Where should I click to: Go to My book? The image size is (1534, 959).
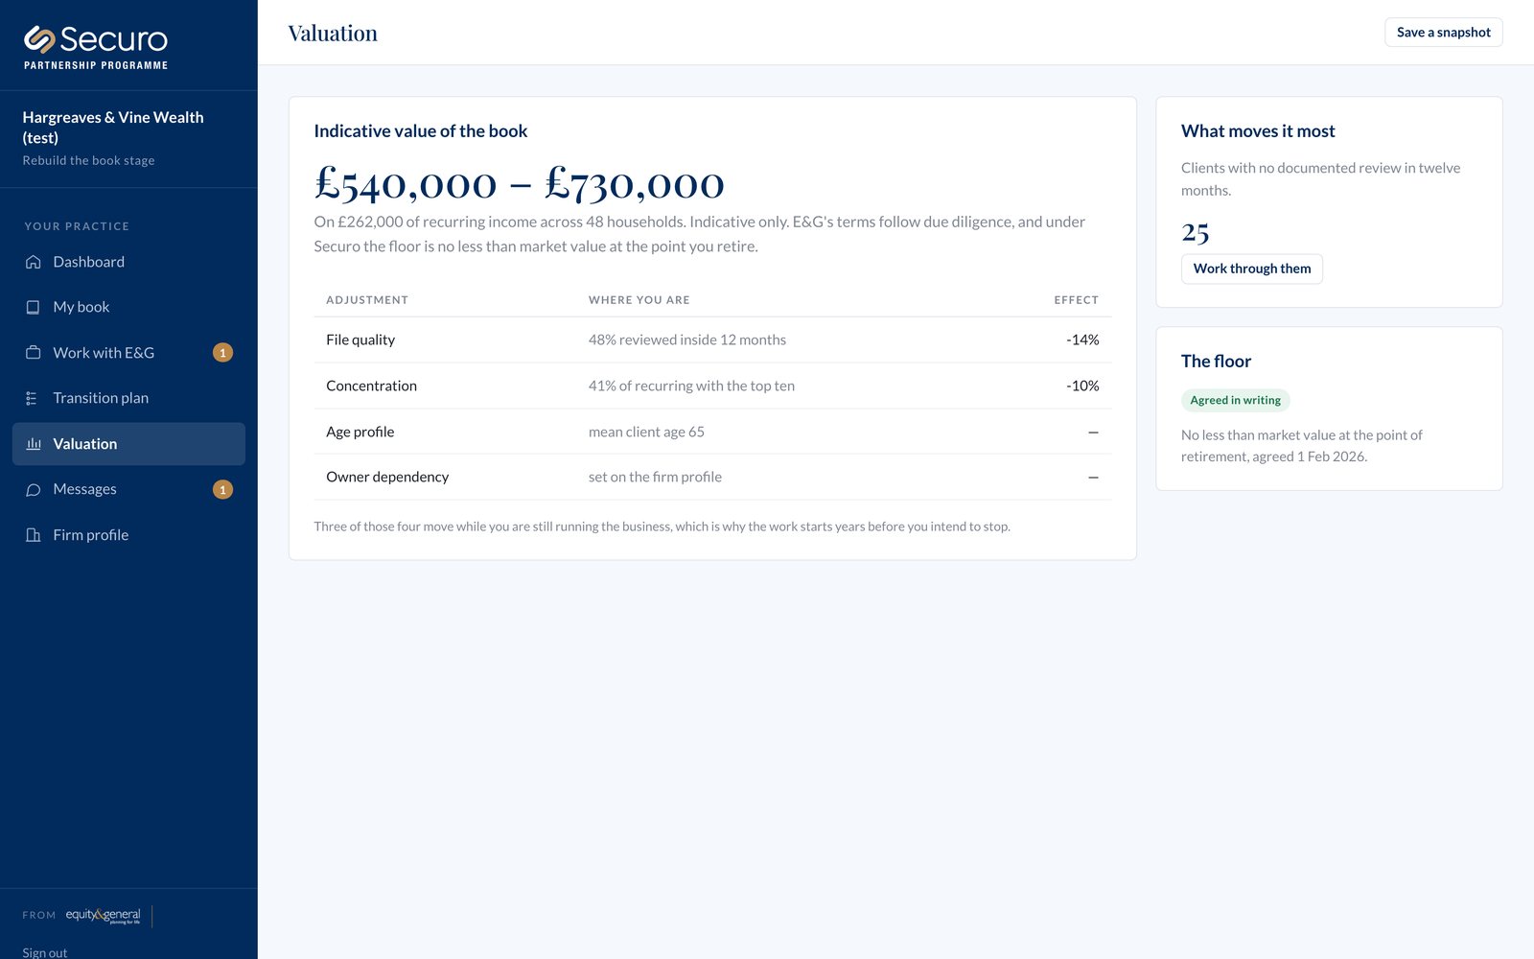128,307
